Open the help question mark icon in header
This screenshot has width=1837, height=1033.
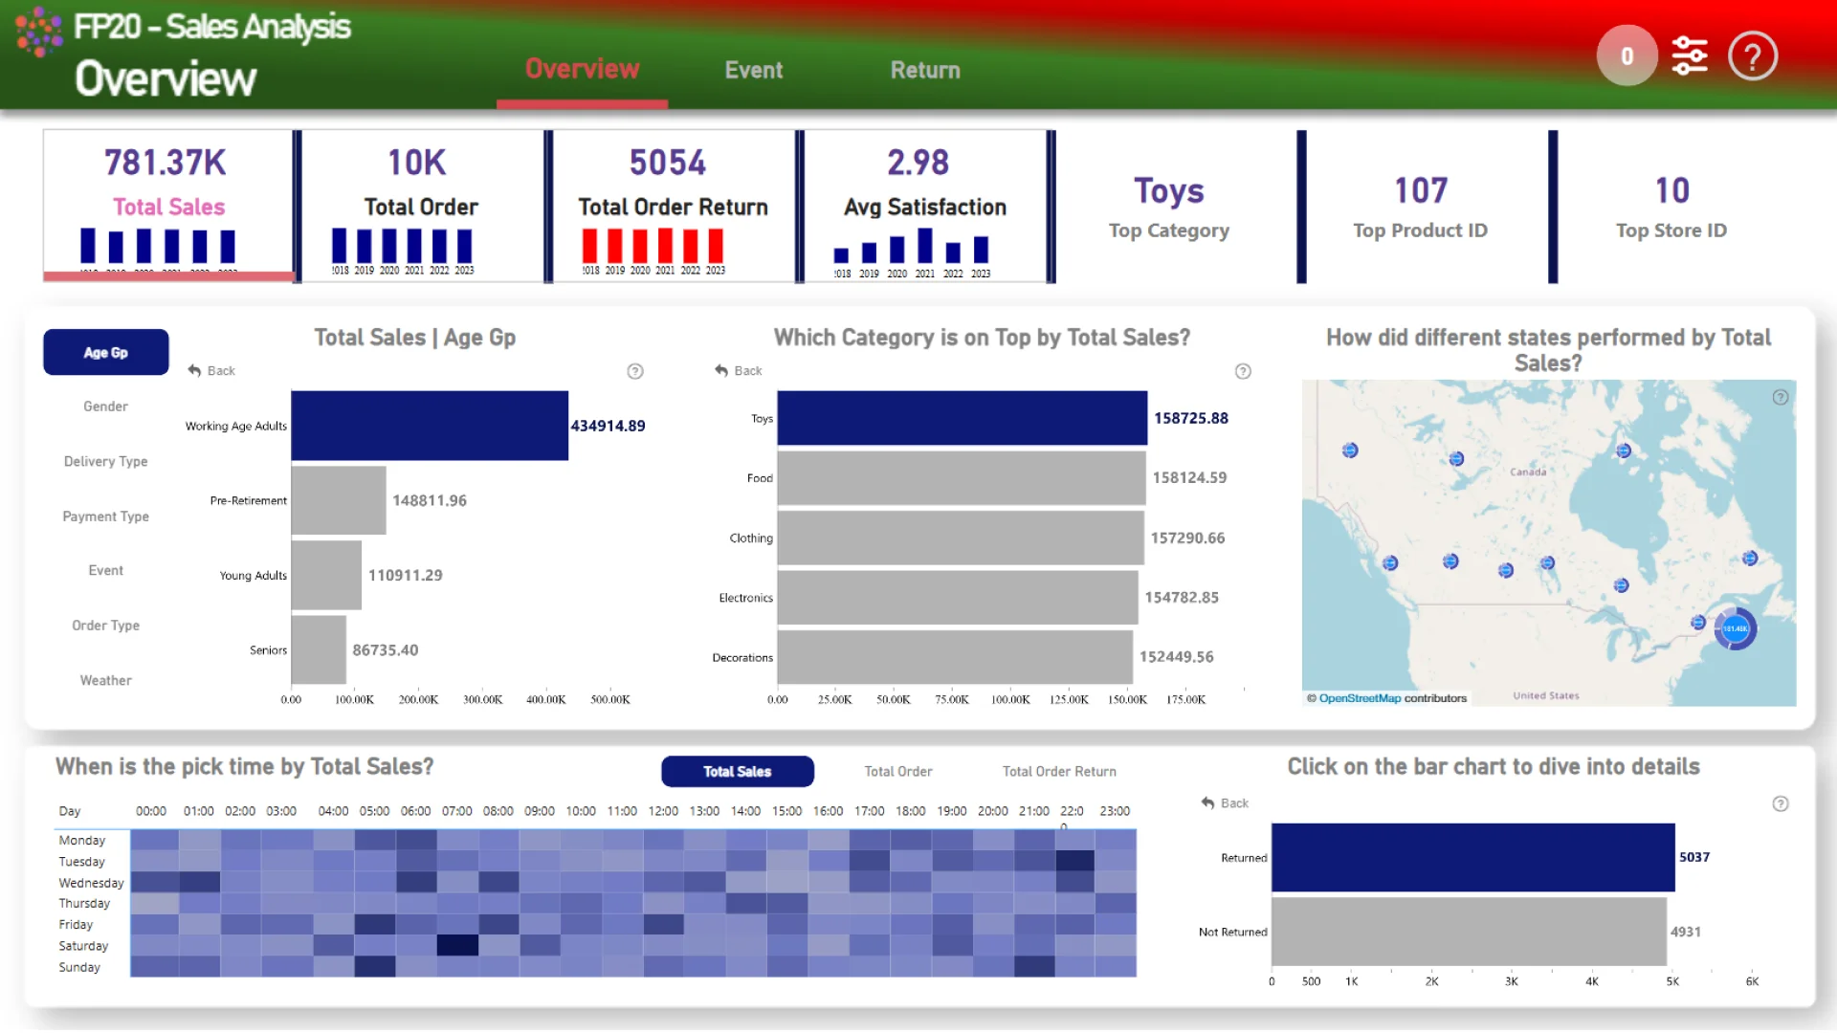click(x=1753, y=56)
